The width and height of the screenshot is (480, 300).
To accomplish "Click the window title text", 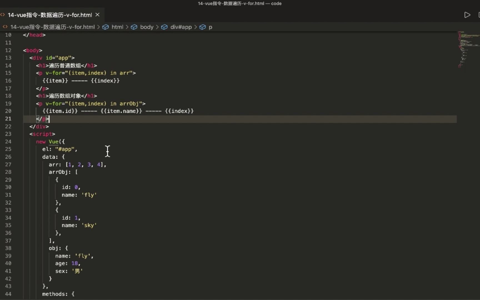I will (x=240, y=3).
